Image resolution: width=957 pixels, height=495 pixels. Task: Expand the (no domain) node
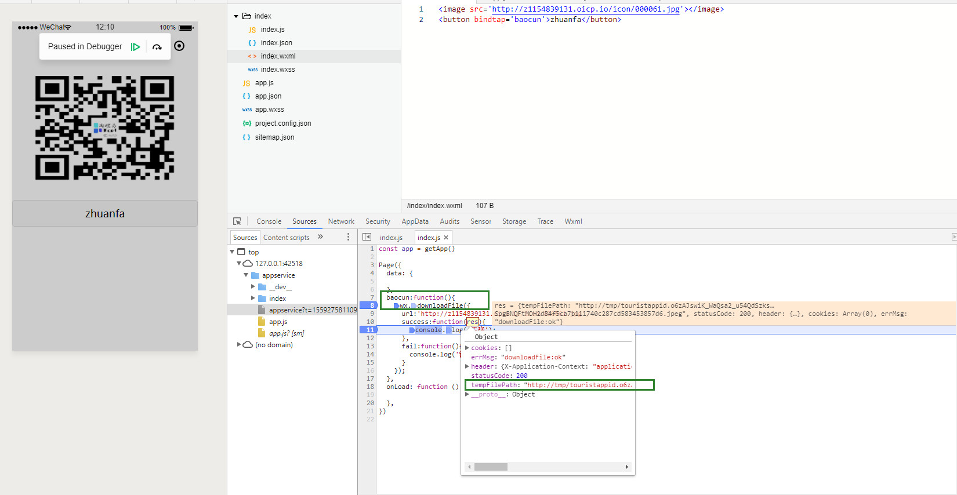coord(239,344)
